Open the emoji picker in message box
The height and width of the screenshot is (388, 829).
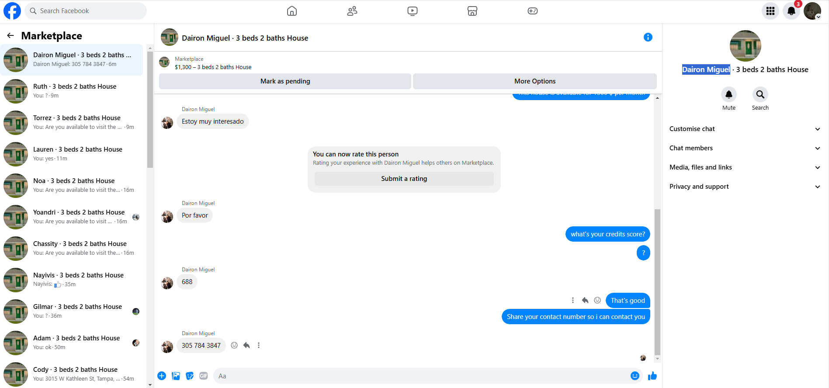point(635,376)
